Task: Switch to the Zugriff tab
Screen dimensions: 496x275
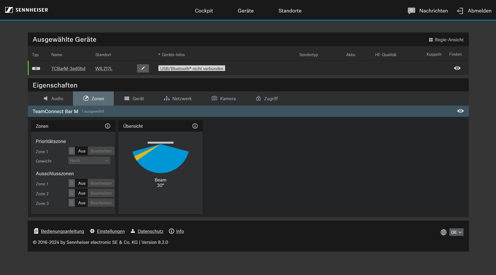Action: pos(267,98)
